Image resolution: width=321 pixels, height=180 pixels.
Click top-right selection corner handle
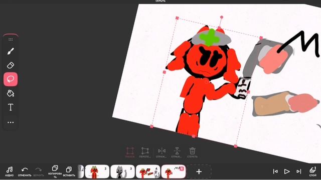[x=261, y=38]
